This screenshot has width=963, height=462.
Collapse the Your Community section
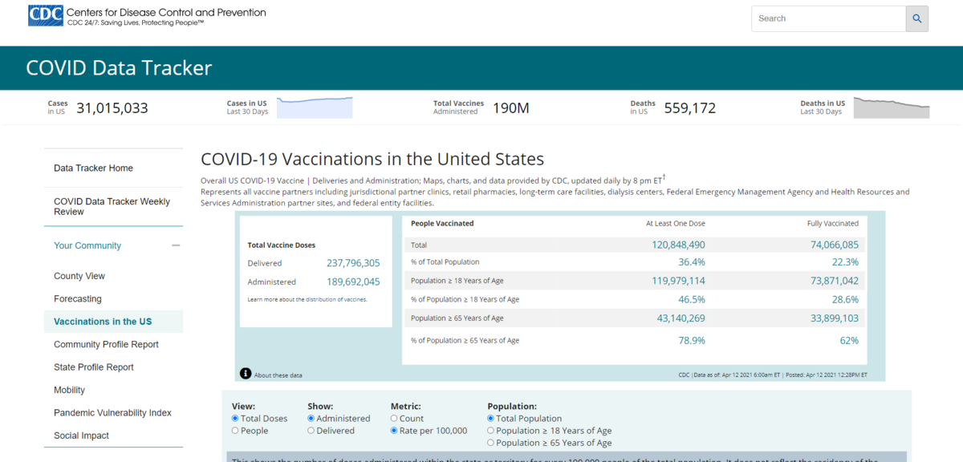point(176,245)
